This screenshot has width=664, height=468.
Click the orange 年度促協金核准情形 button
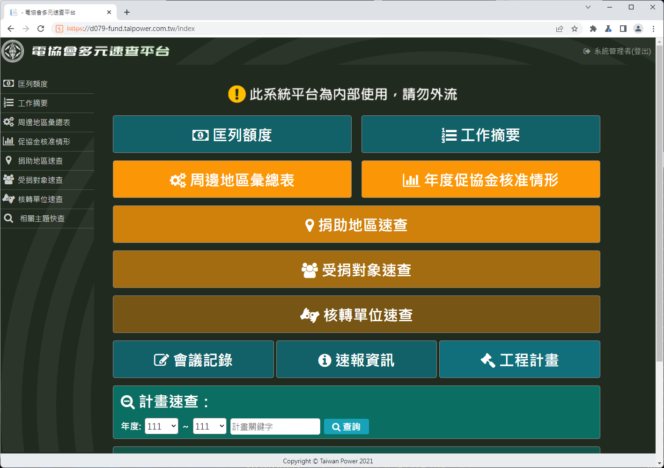click(x=481, y=179)
